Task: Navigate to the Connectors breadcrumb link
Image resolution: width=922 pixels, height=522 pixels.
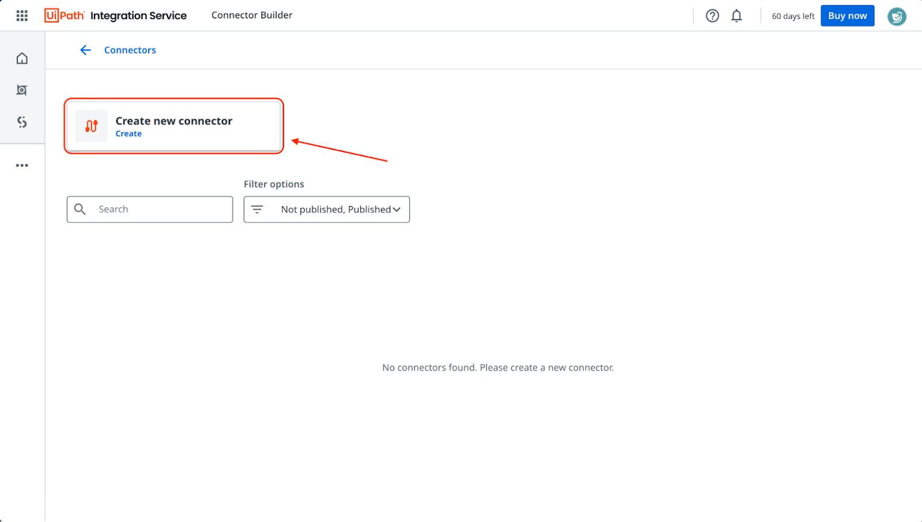Action: coord(130,50)
